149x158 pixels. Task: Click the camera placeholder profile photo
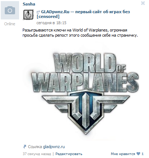click(x=10, y=10)
